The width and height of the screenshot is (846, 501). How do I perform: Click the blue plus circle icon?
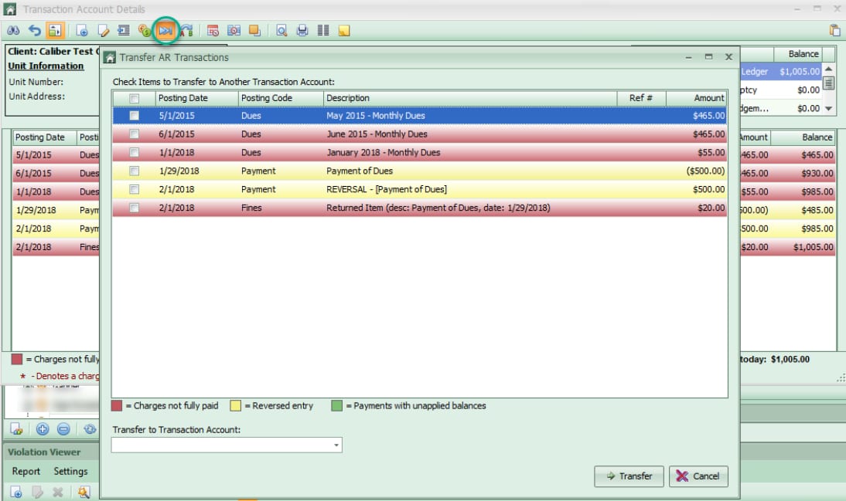(x=42, y=429)
